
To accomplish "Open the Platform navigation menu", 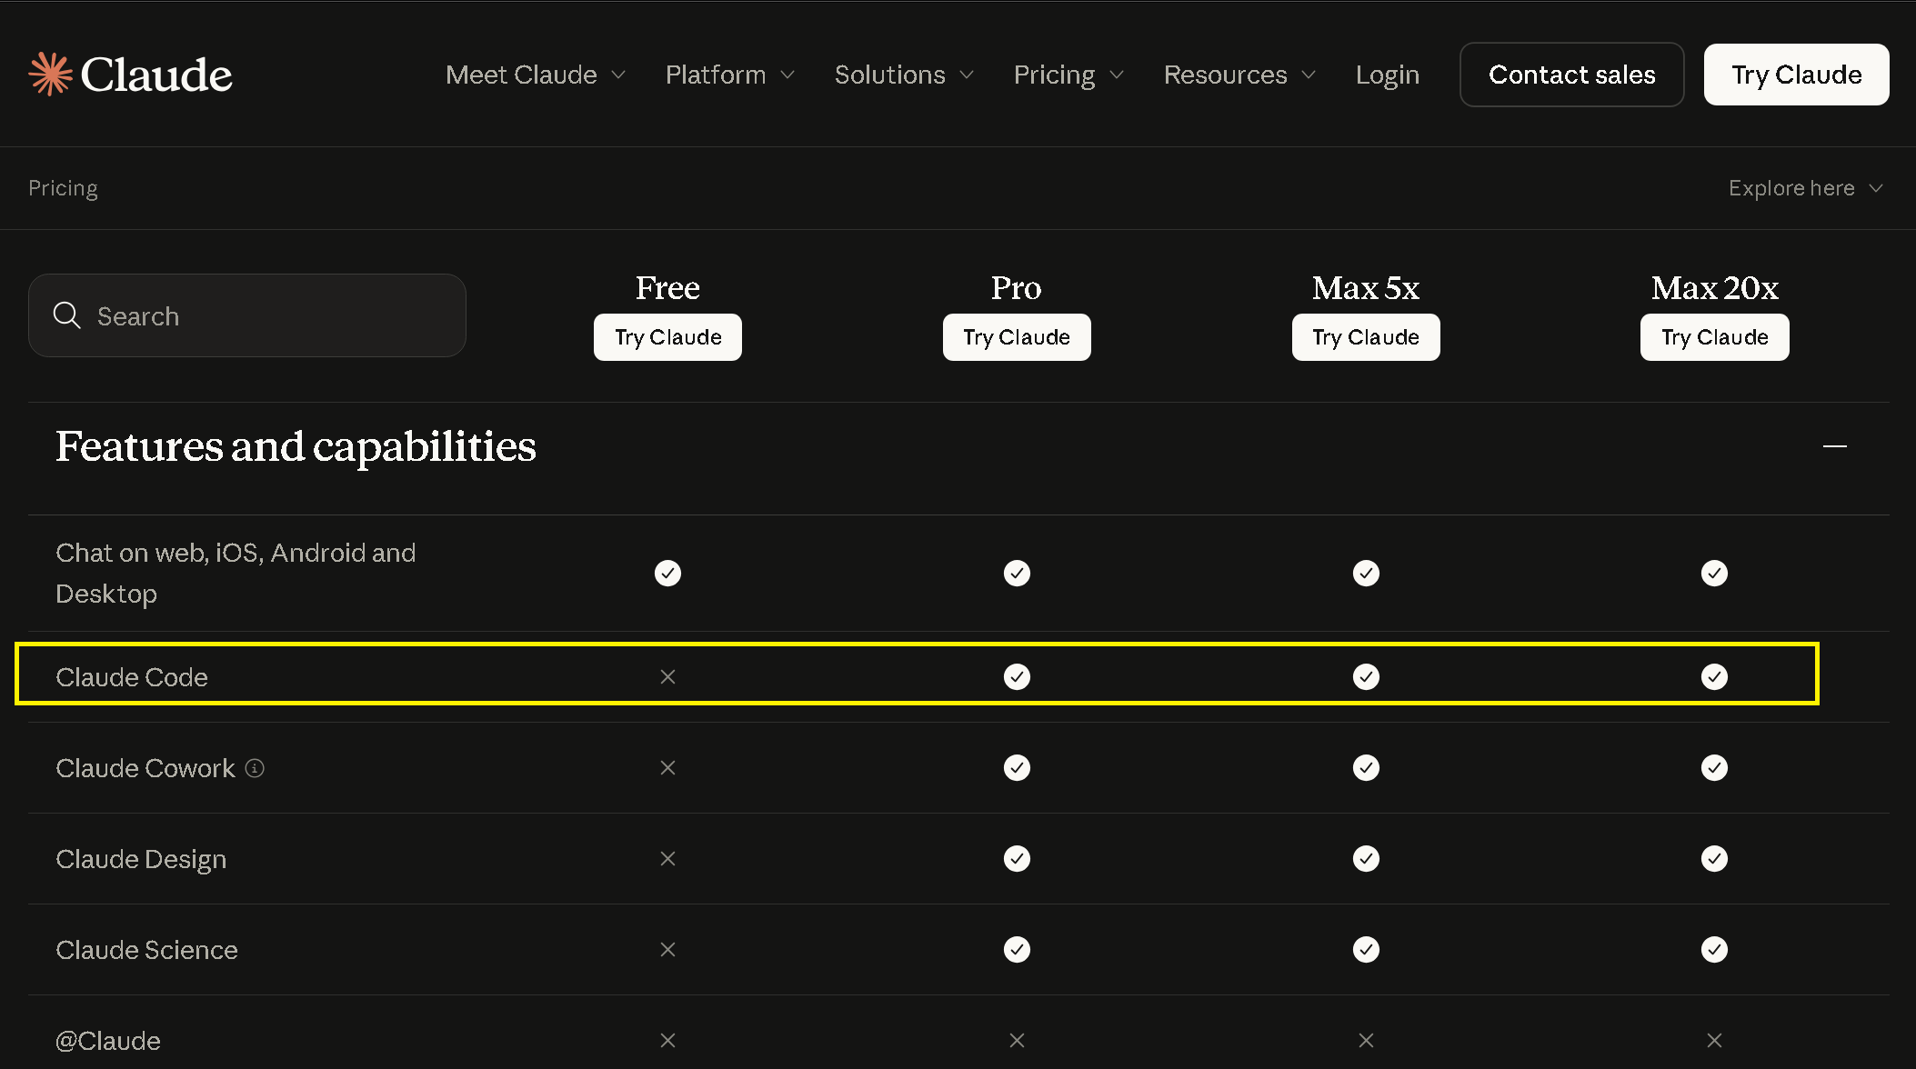I will pos(730,75).
